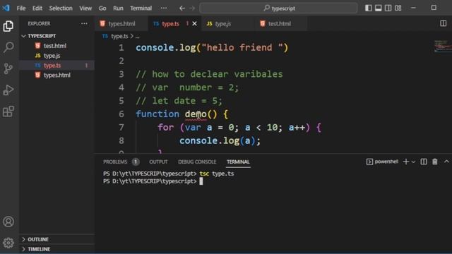The width and height of the screenshot is (452, 254).
Task: Open the Edit menu
Action: coord(37,8)
